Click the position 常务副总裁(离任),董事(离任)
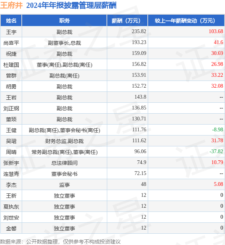 click(x=64, y=152)
